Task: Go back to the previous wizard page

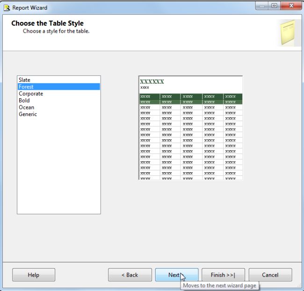Action: (x=130, y=275)
